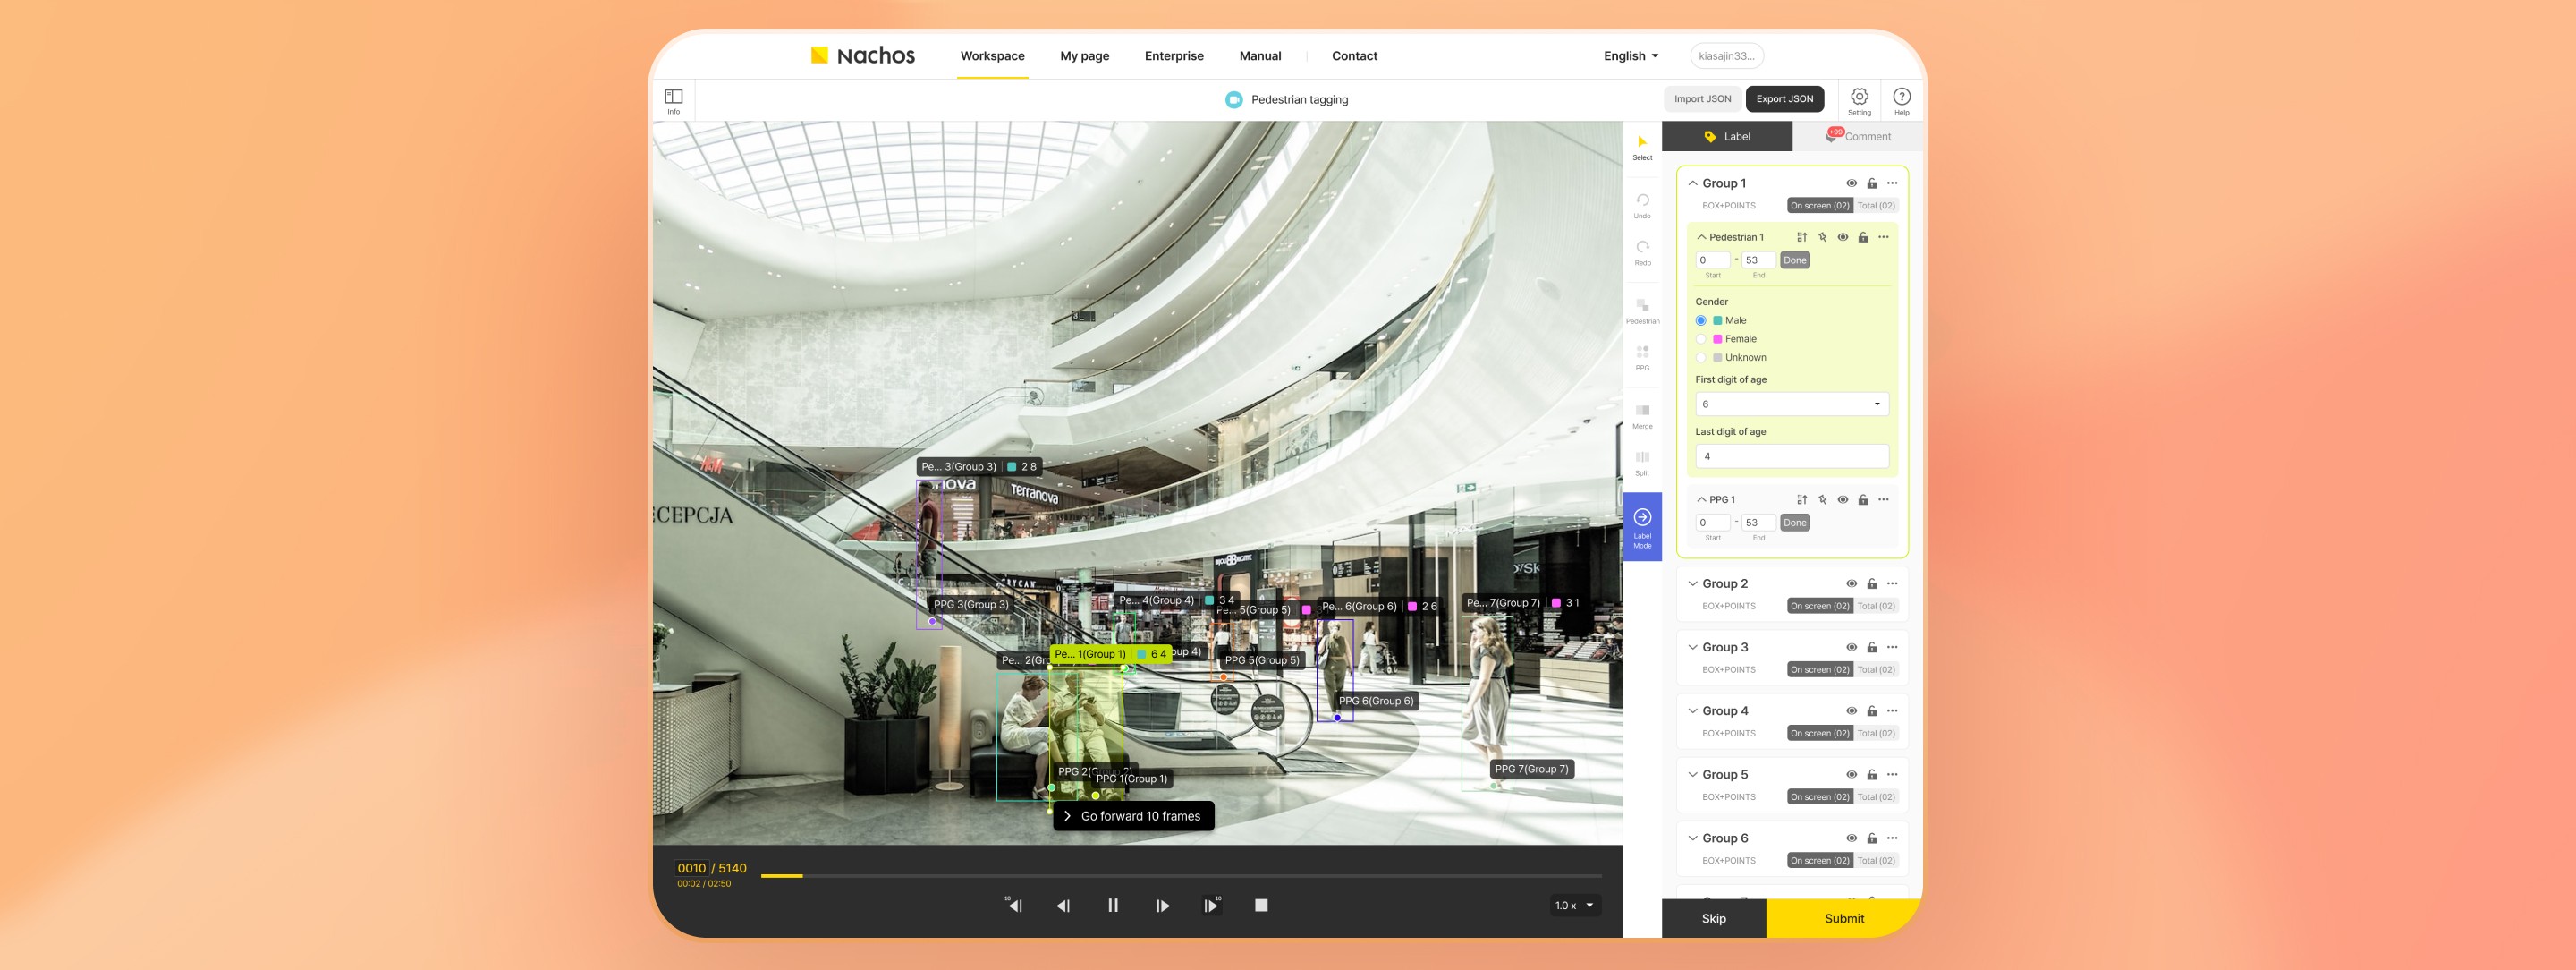
Task: Select the Unknown gender radio button
Action: (1701, 358)
